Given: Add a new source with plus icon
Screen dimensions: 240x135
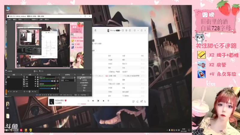Looking at the screenshot, I should click(x=25, y=91).
